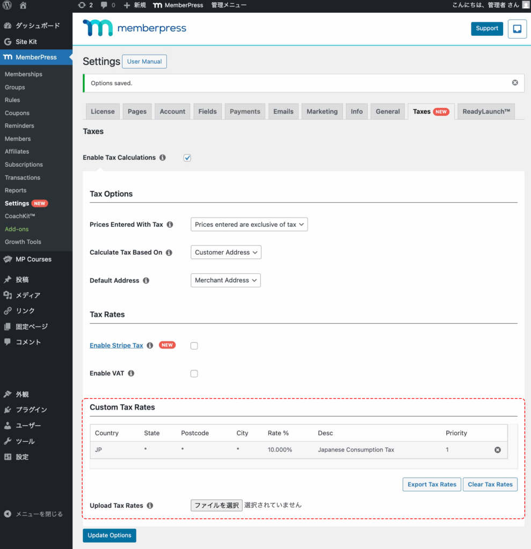Switch to the General tab
531x549 pixels.
coord(388,112)
